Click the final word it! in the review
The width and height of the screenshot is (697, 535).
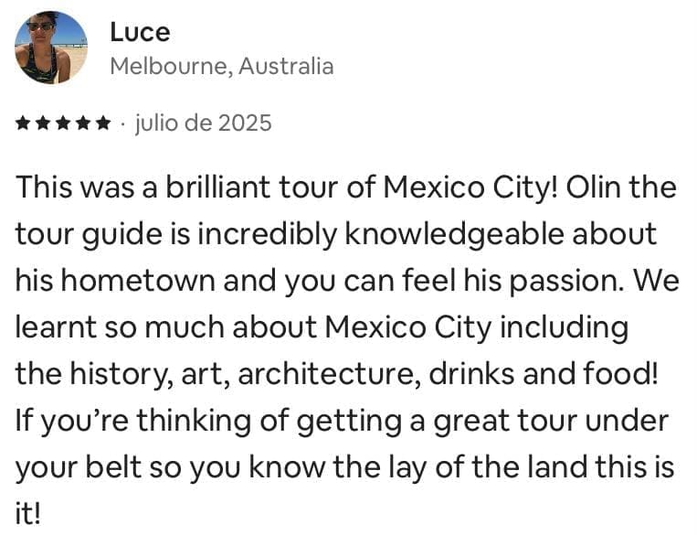(27, 515)
